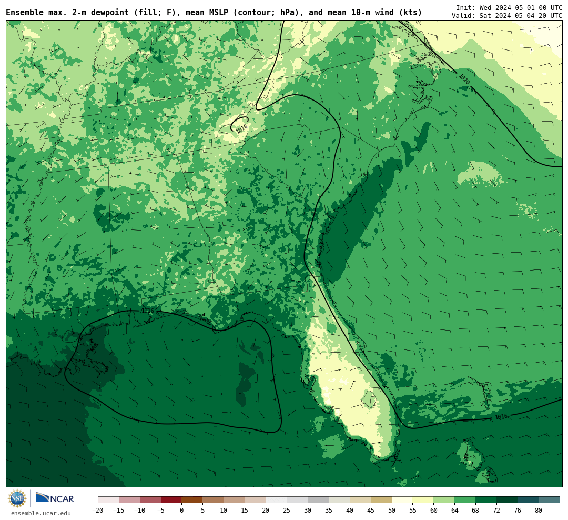
Task: Click the colorbar tick label "72"
Action: 496,510
